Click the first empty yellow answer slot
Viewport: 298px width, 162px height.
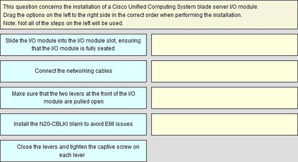[224, 45]
